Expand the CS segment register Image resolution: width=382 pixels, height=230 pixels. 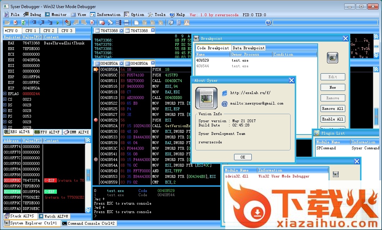pos(5,99)
